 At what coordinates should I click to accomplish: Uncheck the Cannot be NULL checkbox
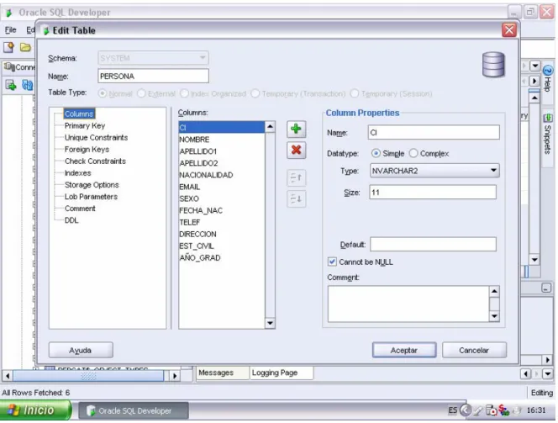[332, 262]
